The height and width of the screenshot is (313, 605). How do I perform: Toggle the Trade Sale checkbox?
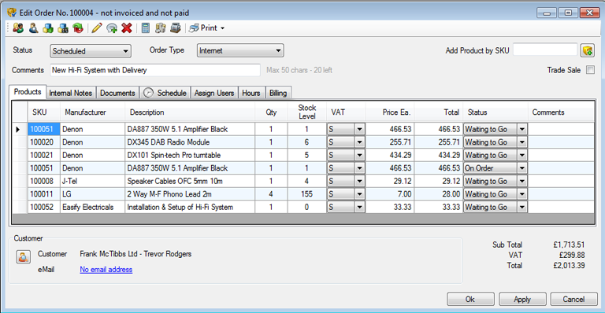point(590,70)
